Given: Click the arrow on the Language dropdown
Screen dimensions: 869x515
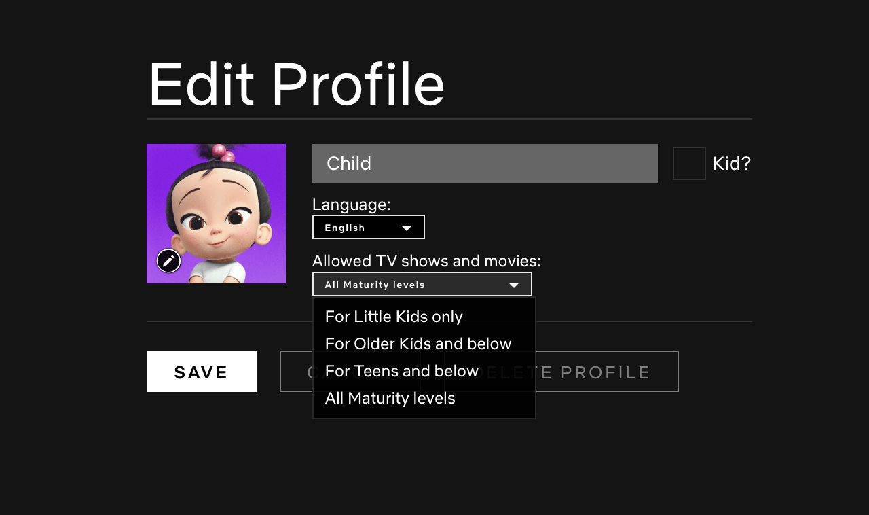Looking at the screenshot, I should click(407, 228).
